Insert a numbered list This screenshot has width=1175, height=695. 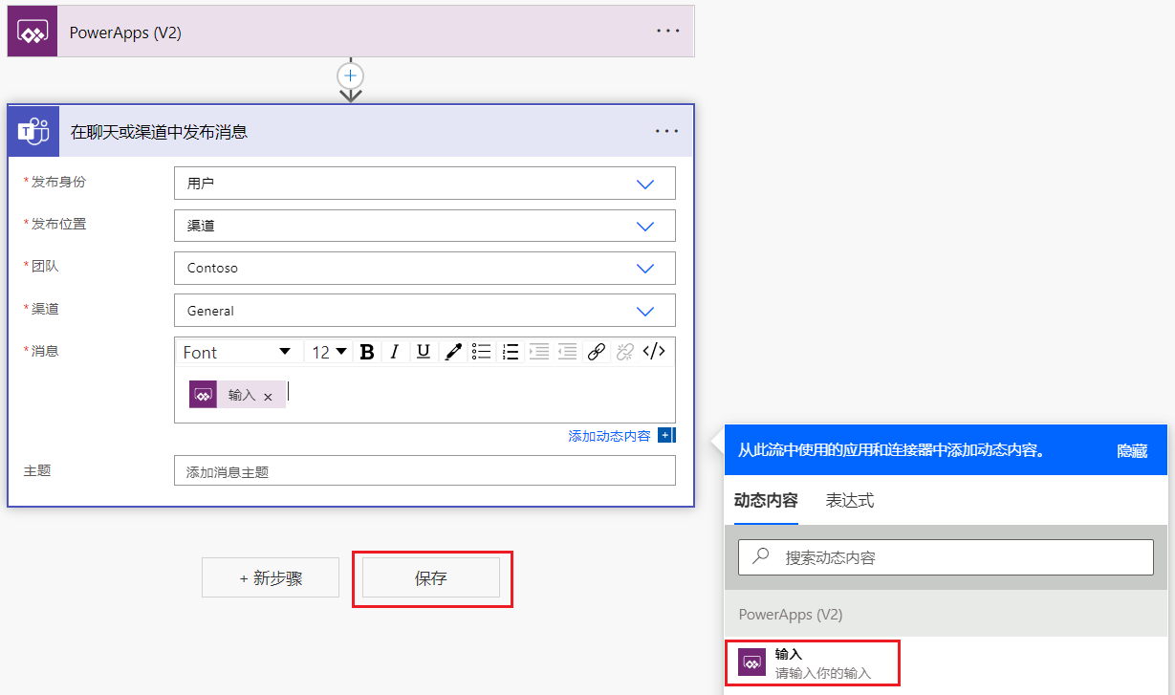coord(511,352)
